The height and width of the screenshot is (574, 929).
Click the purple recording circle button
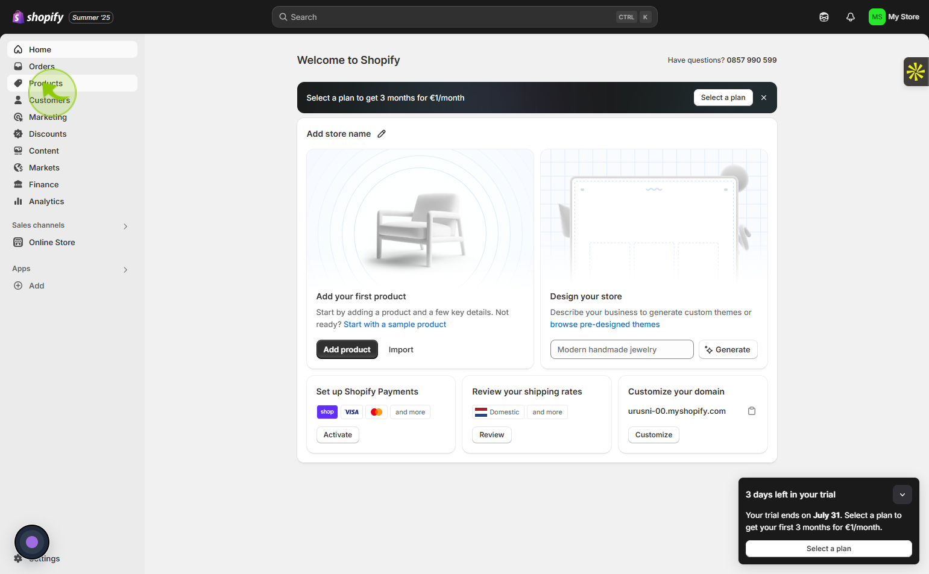coord(32,542)
